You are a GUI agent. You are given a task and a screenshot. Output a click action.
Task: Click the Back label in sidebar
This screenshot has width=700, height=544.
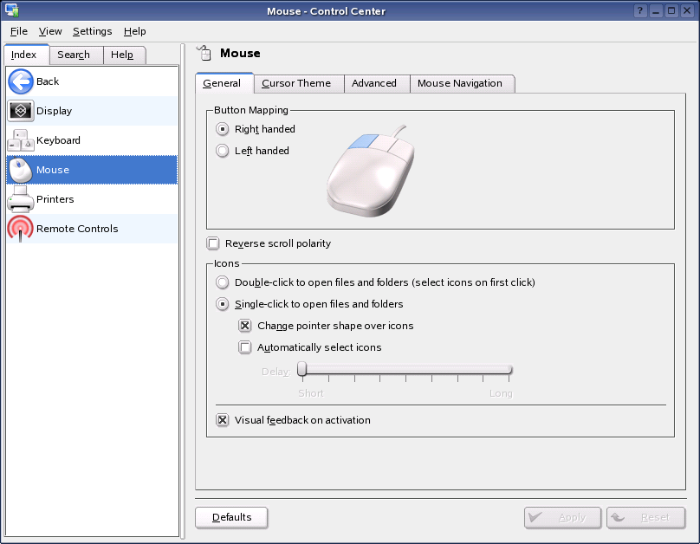(x=48, y=81)
